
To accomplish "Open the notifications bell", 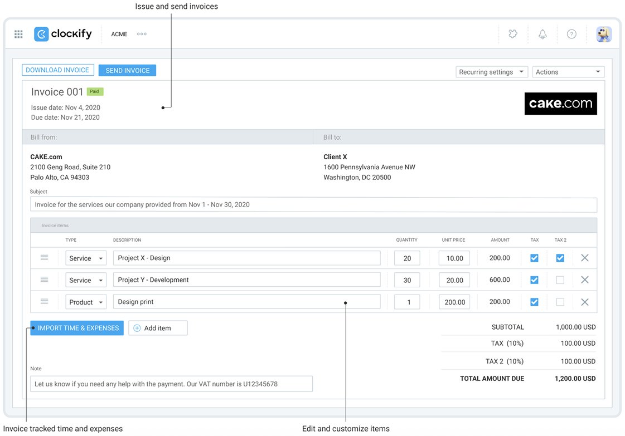I will coord(542,34).
